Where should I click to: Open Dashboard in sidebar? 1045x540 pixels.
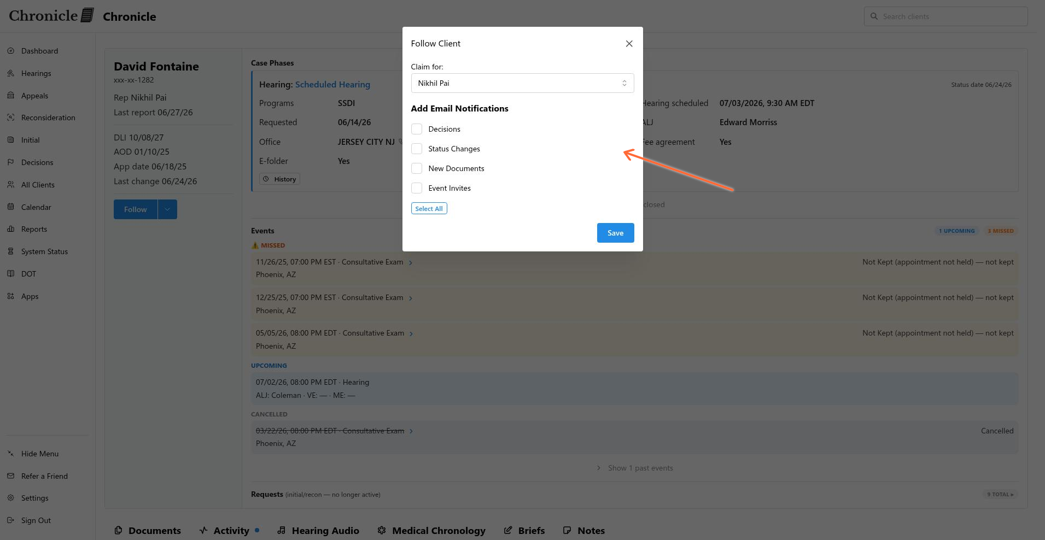click(39, 51)
